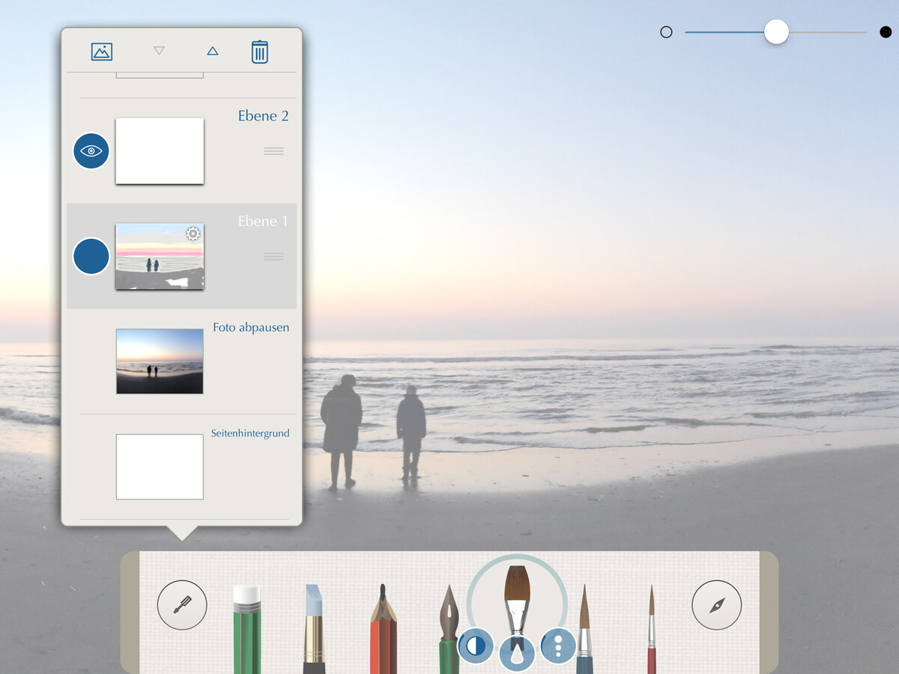Select the flat marker tool
Image resolution: width=899 pixels, height=674 pixels.
pyautogui.click(x=314, y=629)
